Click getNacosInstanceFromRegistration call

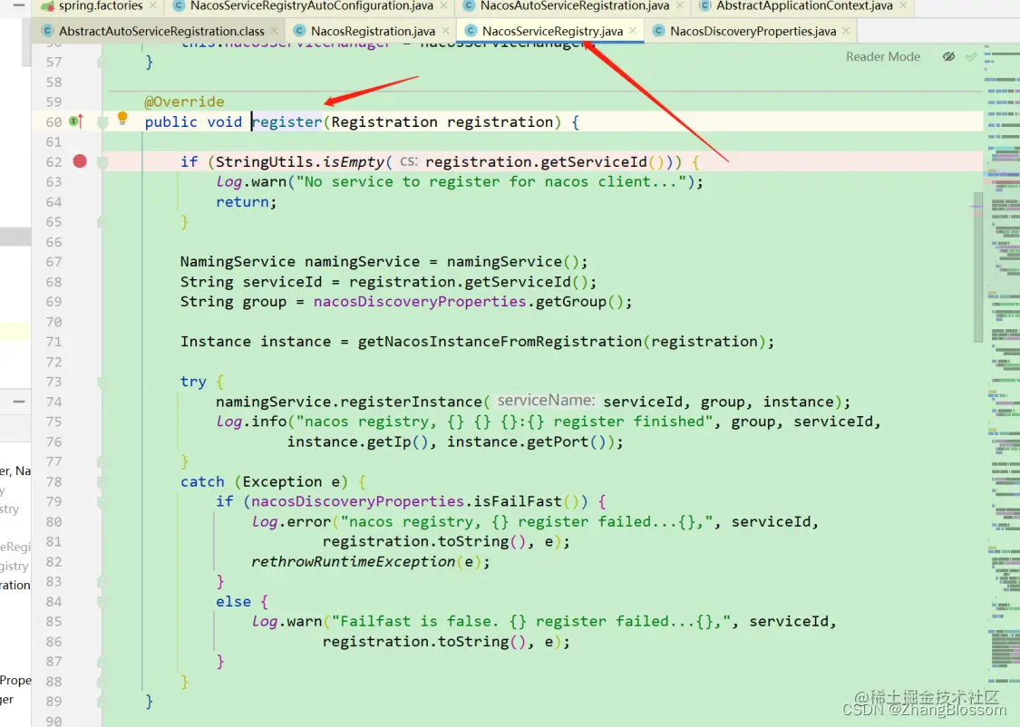[500, 342]
